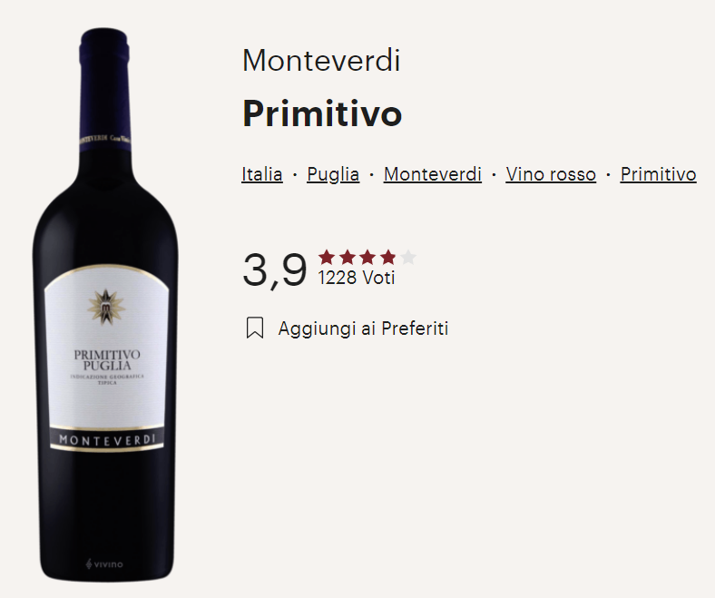The width and height of the screenshot is (715, 598).
Task: Click the Monteverdi winery name heading
Action: (321, 60)
